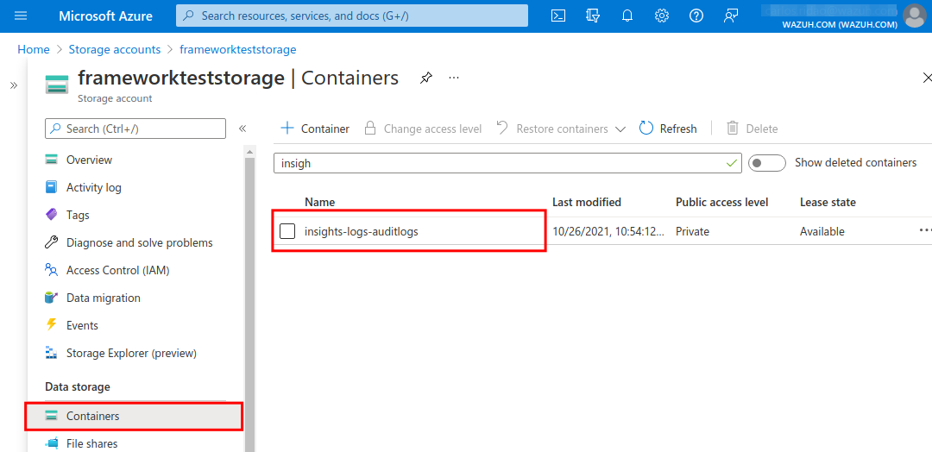The height and width of the screenshot is (452, 932).
Task: Click the Private access level cell
Action: [692, 232]
